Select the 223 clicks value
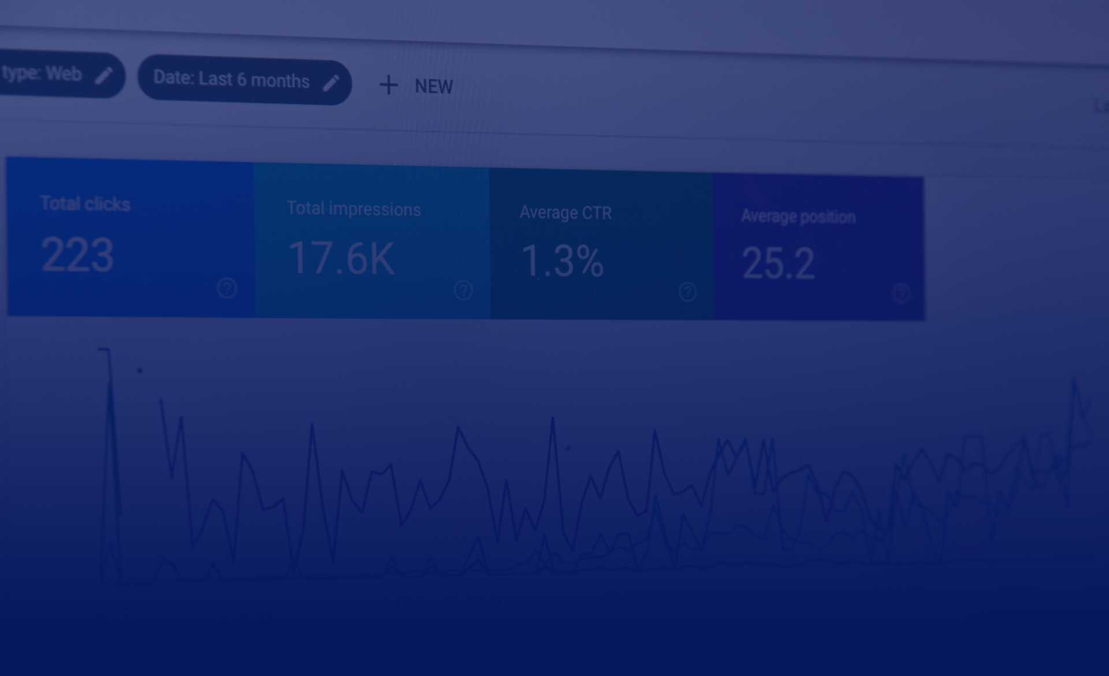 pyautogui.click(x=77, y=255)
